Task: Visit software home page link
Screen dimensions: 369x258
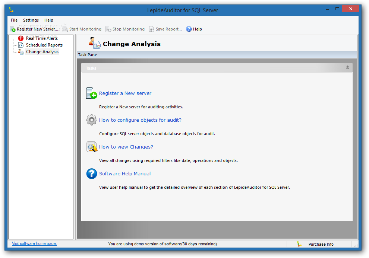Action: [x=34, y=243]
